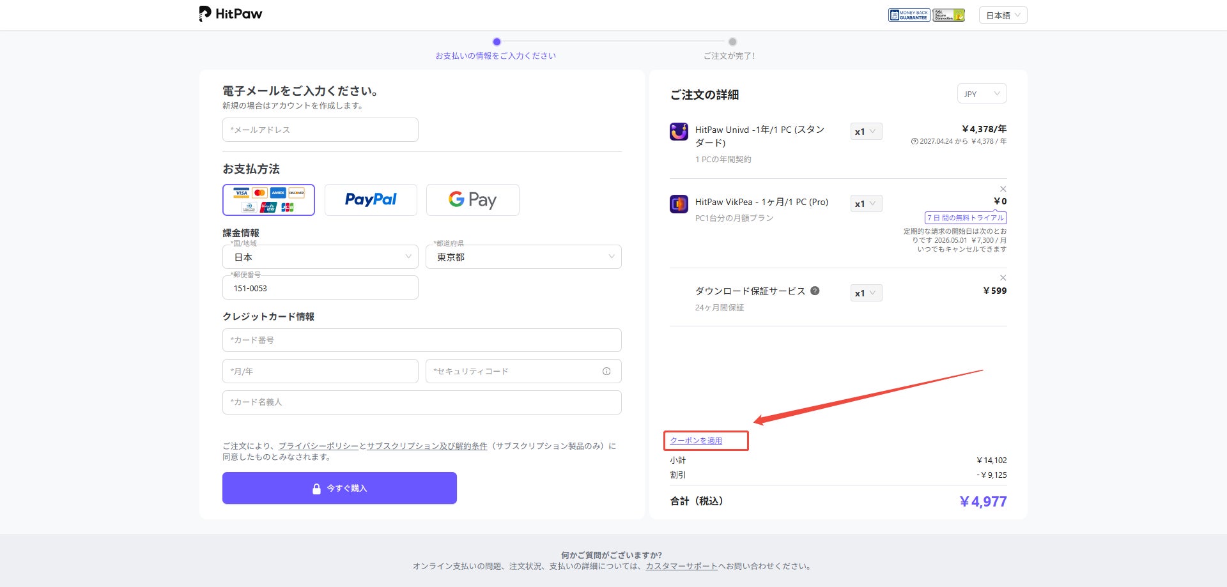The height and width of the screenshot is (587, 1227).
Task: Change quantity for download guarantee service
Action: click(866, 293)
